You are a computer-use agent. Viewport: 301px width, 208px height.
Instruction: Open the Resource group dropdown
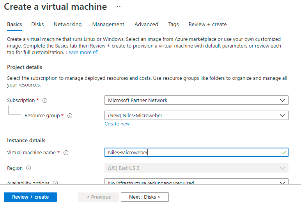click(x=197, y=115)
